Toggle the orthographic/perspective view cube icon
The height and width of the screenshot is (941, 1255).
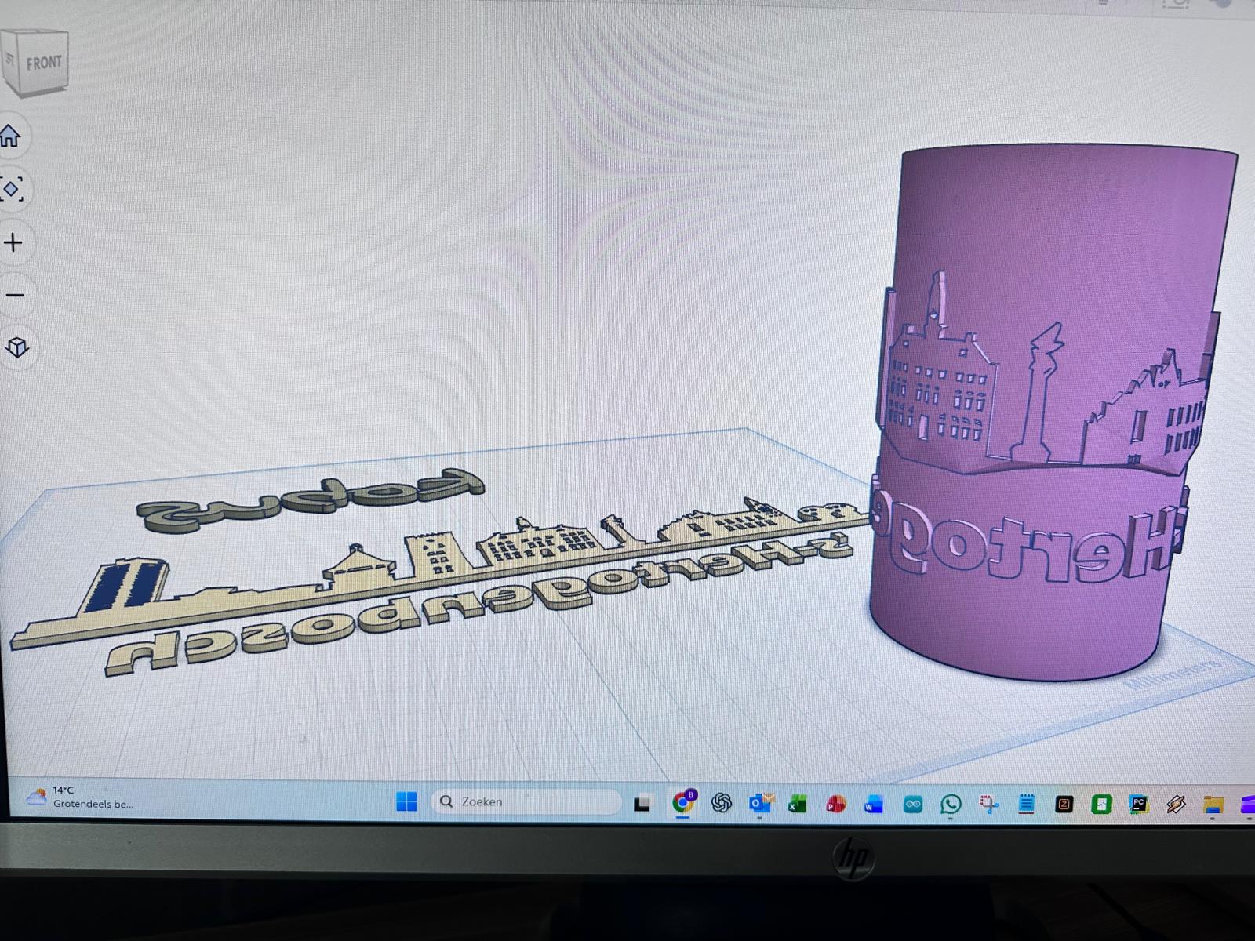point(17,347)
